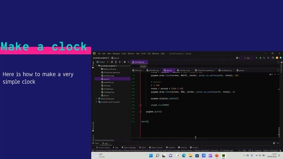Expand External Libraries node
The height and width of the screenshot is (159, 283).
[96, 99]
